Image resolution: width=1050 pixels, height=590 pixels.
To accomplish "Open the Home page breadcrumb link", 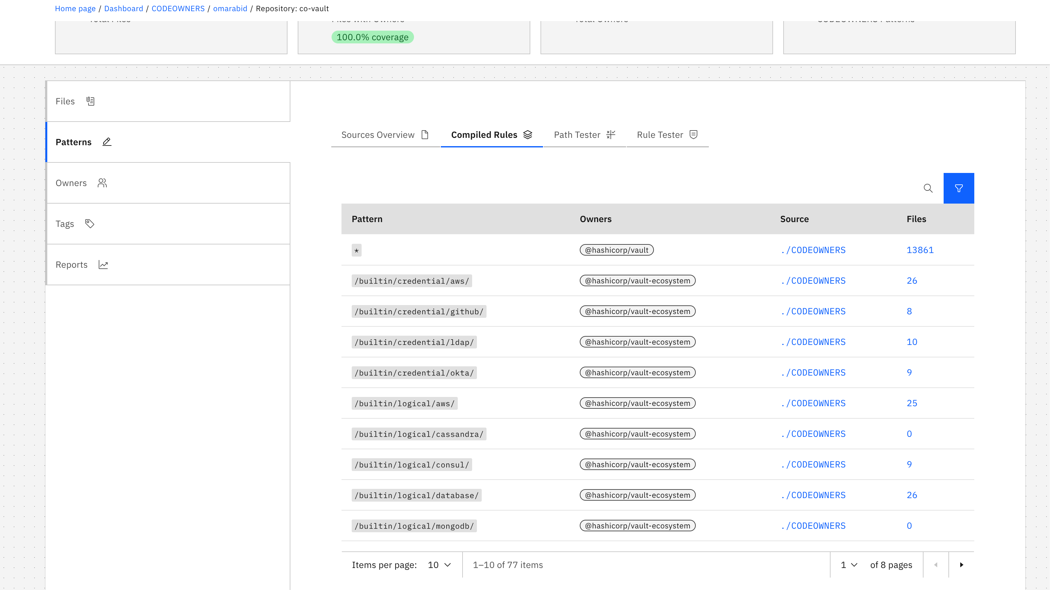I will [x=75, y=8].
